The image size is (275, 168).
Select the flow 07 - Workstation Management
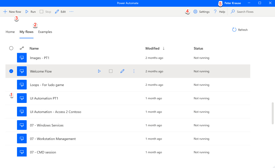pos(53,139)
